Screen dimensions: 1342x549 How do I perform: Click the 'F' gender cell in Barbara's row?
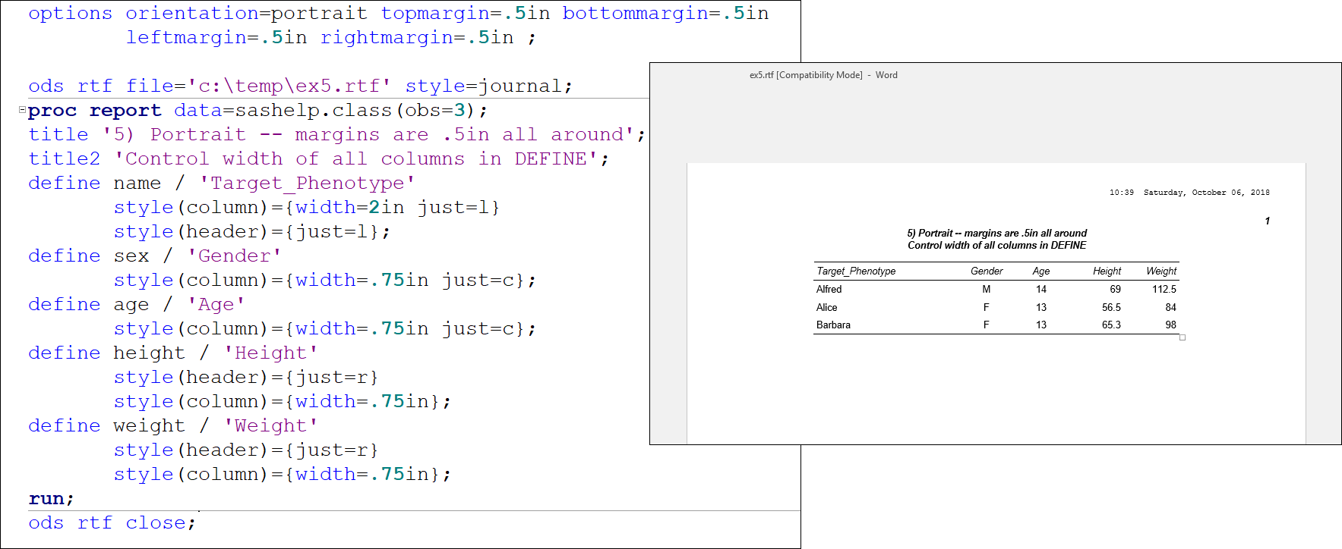tap(987, 325)
